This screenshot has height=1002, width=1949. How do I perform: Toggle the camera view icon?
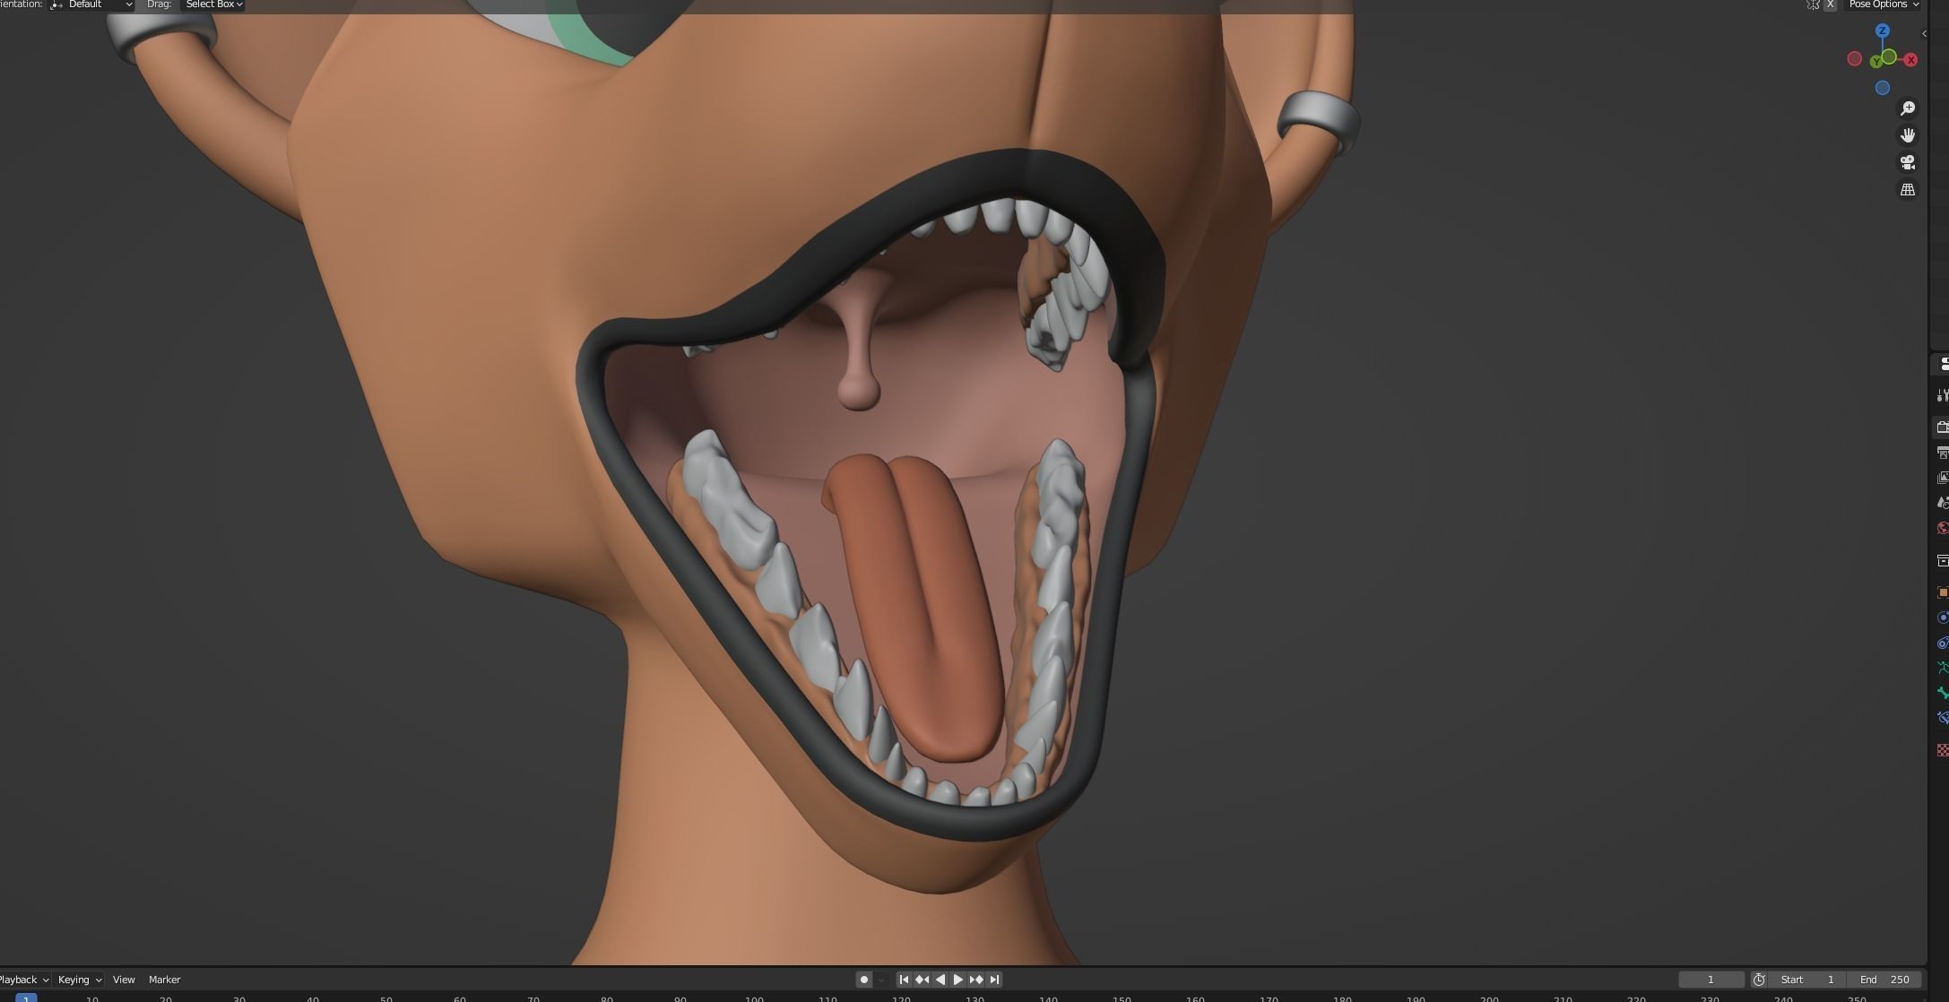(x=1908, y=162)
